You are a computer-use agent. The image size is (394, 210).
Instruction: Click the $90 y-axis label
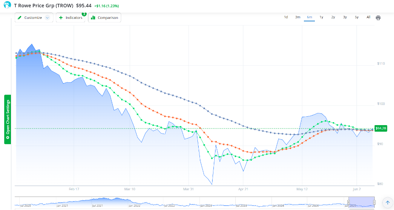pyautogui.click(x=381, y=144)
